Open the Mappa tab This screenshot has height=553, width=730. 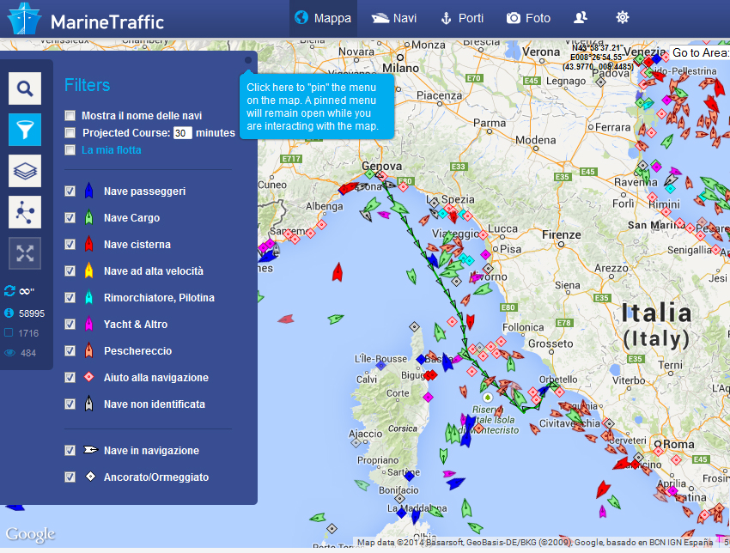323,18
